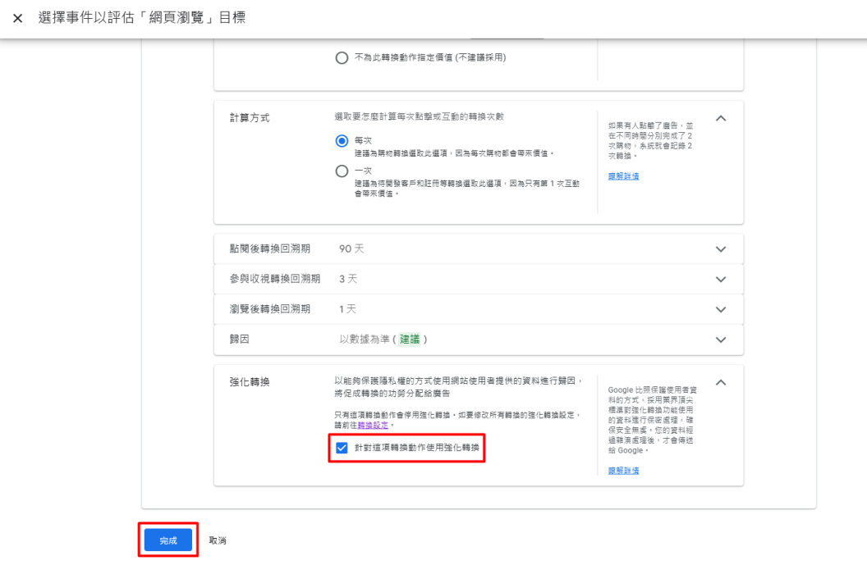Uncheck 針對這項轉換動作使用強化轉換 checkbox
Viewport: 867px width, 565px height.
pyautogui.click(x=342, y=448)
